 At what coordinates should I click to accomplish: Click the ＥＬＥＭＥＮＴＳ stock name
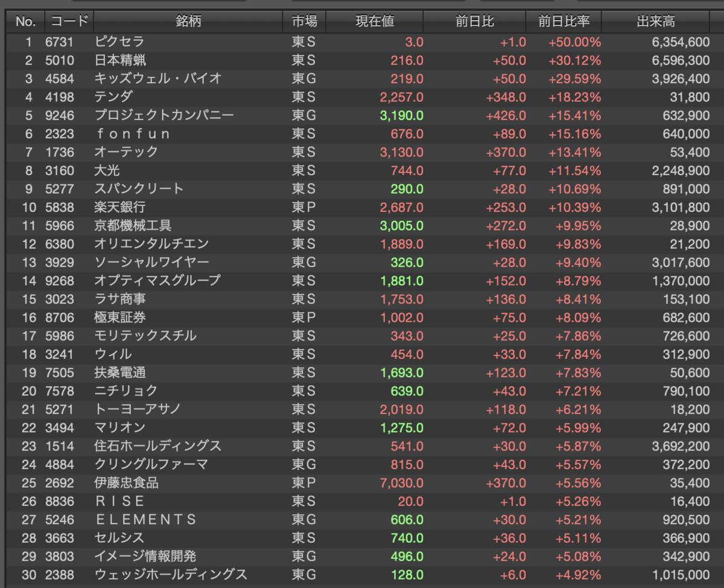(145, 519)
